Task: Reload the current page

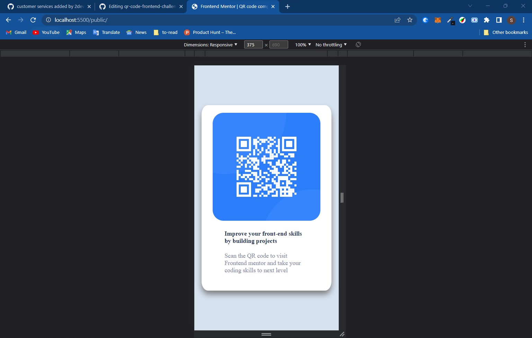Action: (33, 20)
